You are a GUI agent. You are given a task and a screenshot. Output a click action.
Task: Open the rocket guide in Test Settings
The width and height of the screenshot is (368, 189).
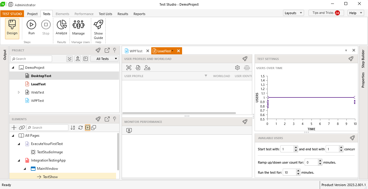point(351,59)
